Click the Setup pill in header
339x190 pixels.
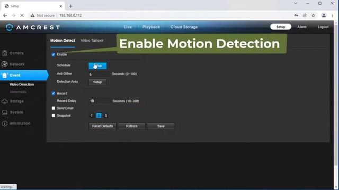(x=281, y=27)
